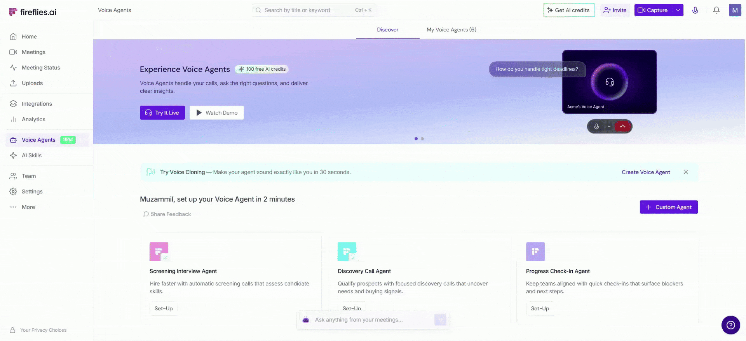Image resolution: width=746 pixels, height=341 pixels.
Task: Click the Acme's Voice Agent preview card
Action: (x=609, y=82)
